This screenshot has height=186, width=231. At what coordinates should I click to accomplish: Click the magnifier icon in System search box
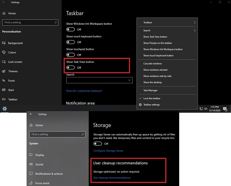[x=83, y=134]
